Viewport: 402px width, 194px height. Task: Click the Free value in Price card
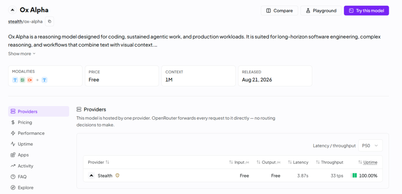click(94, 80)
